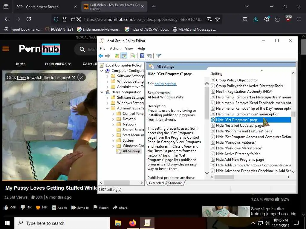This screenshot has width=306, height=229.
Task: Click the thumbs down dislike icon under video
Action: click(23, 208)
